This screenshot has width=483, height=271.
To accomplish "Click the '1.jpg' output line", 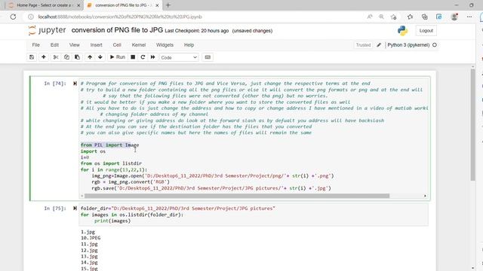I will [x=88, y=232].
